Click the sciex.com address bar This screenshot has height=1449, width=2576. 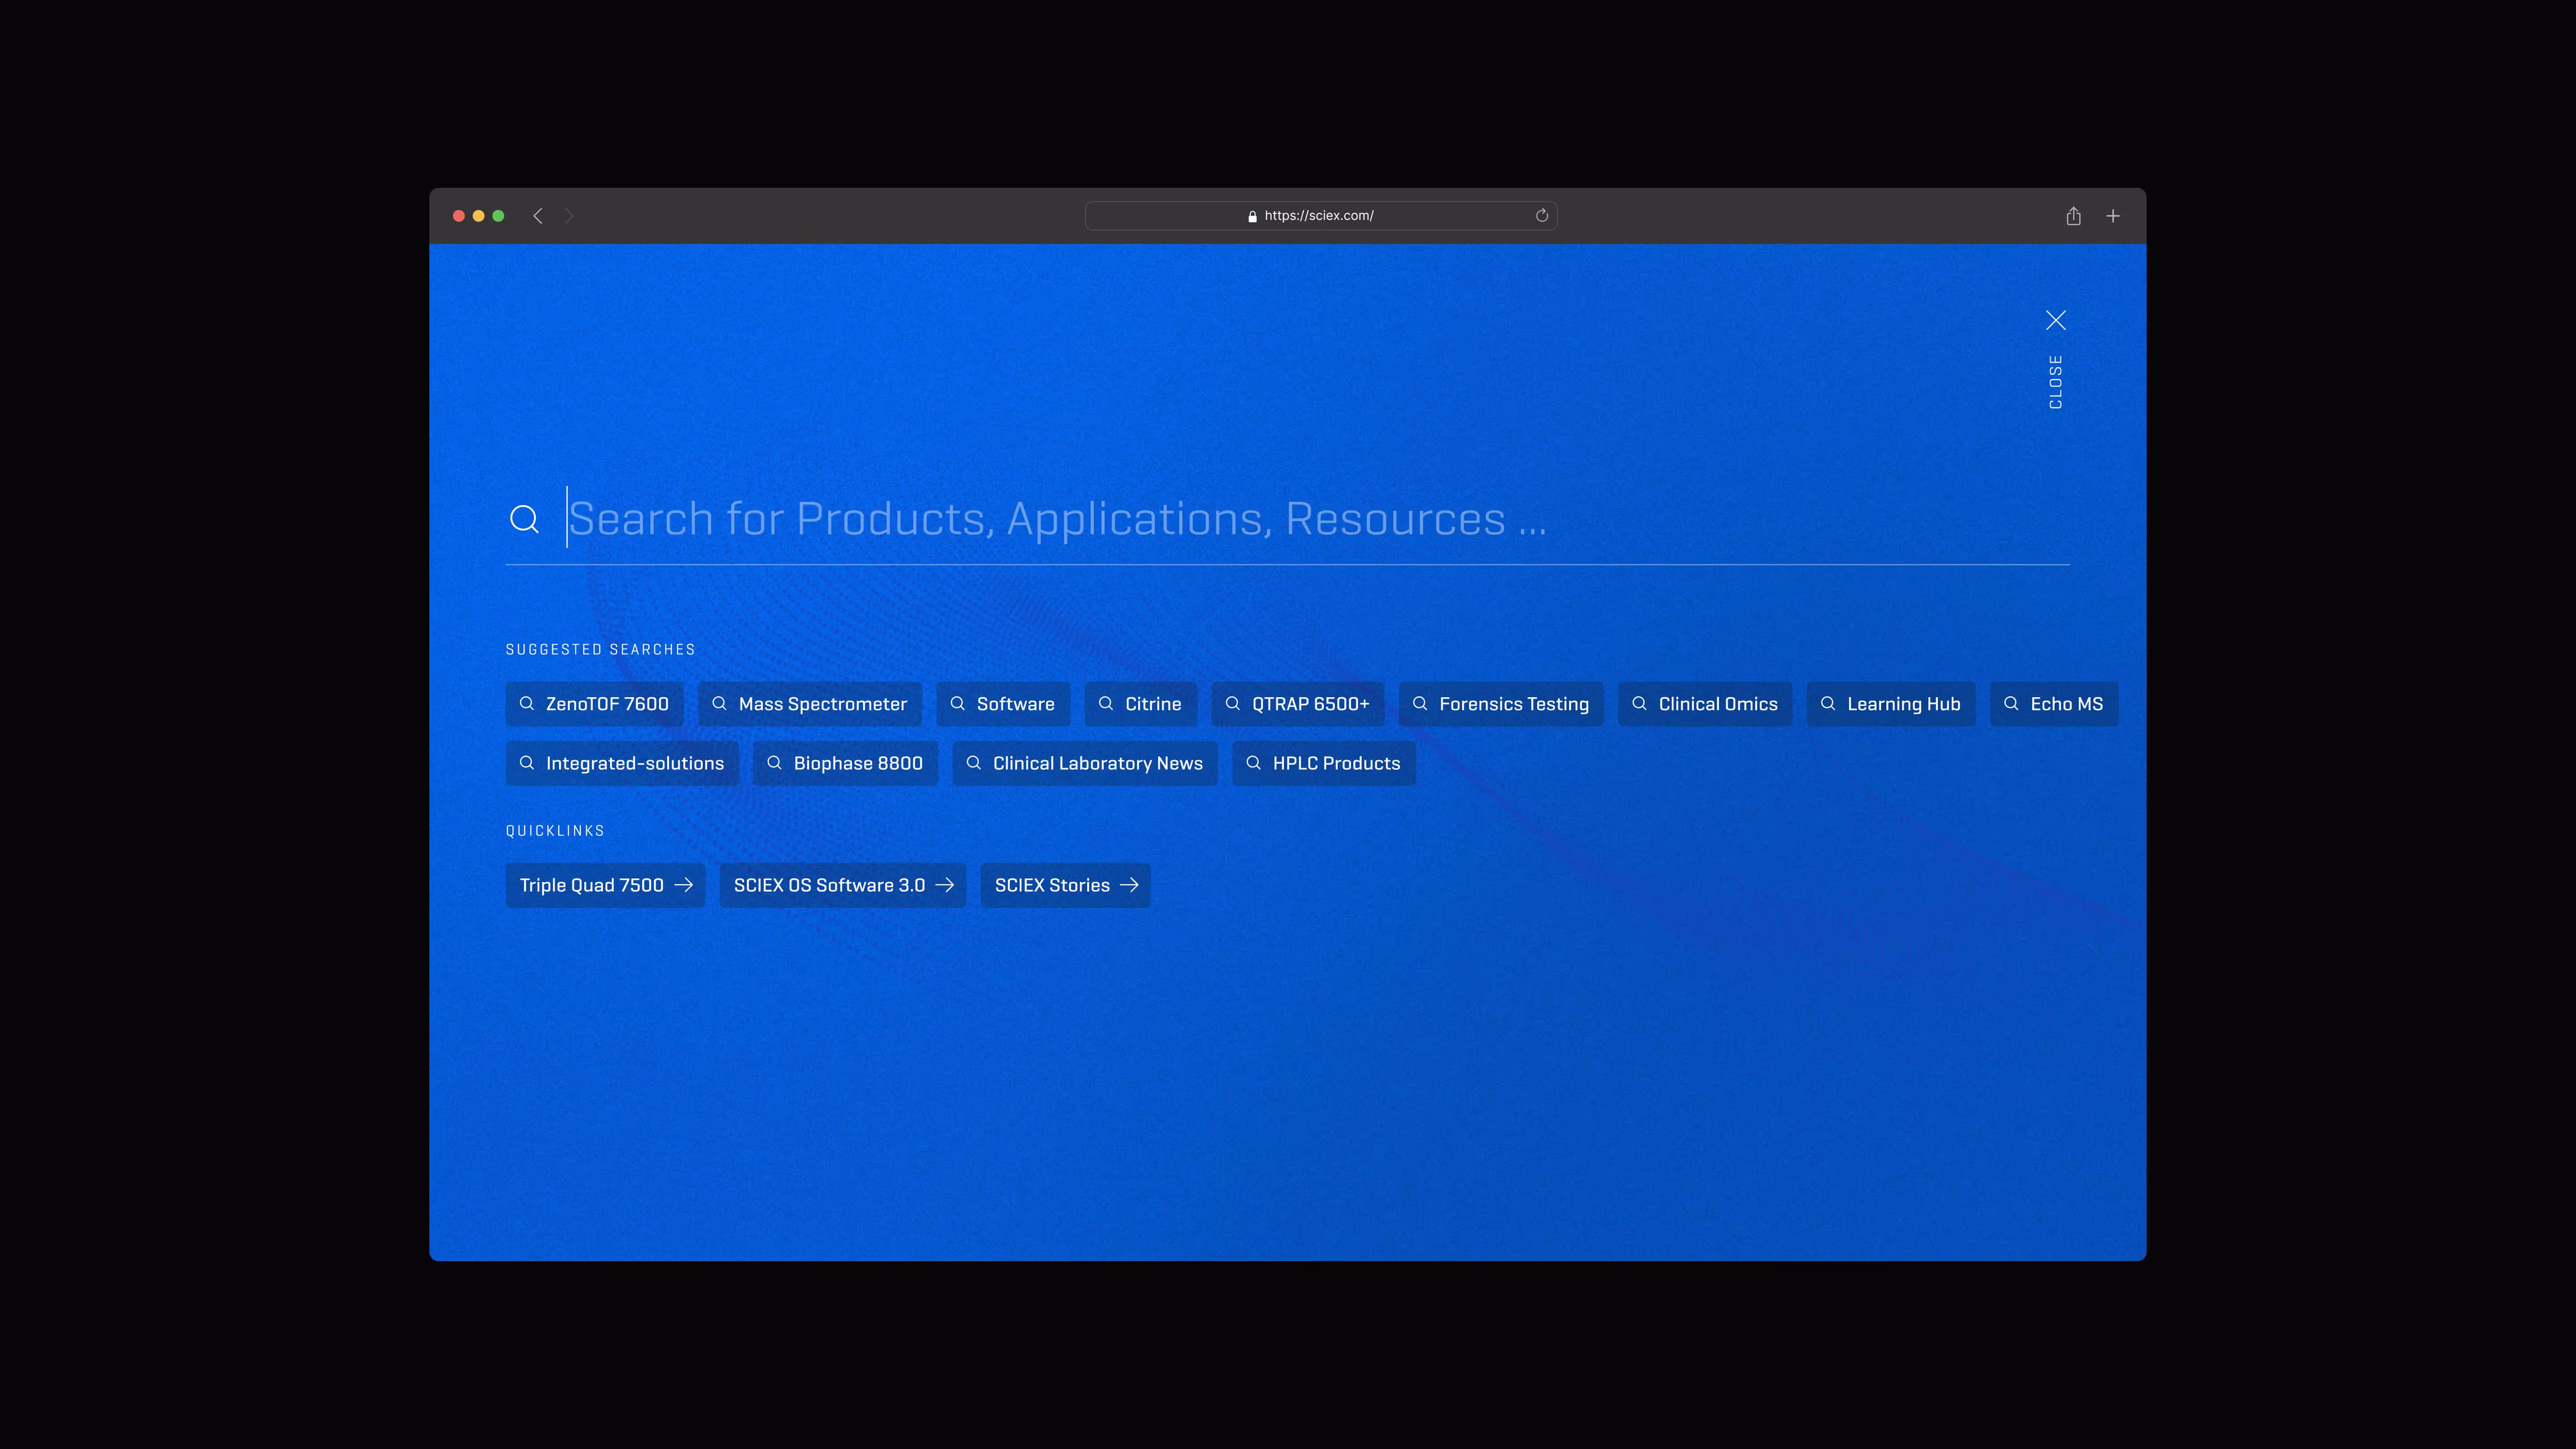(x=1321, y=216)
